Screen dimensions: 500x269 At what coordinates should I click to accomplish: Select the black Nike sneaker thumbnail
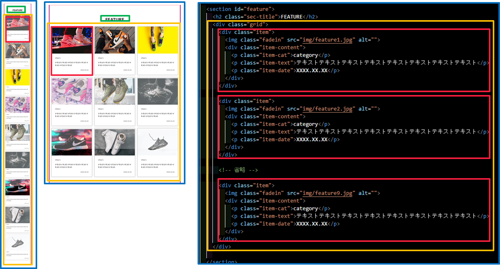click(x=72, y=142)
